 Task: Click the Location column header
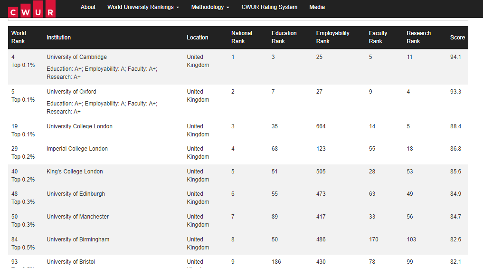tap(198, 38)
